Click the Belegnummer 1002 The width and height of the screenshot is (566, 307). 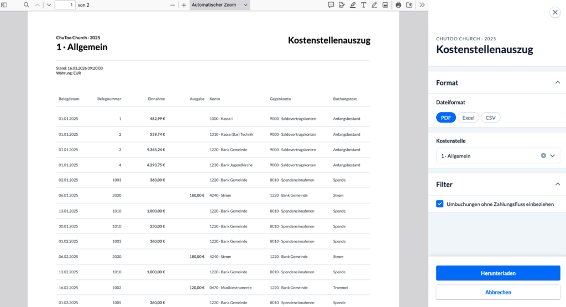pyautogui.click(x=117, y=288)
